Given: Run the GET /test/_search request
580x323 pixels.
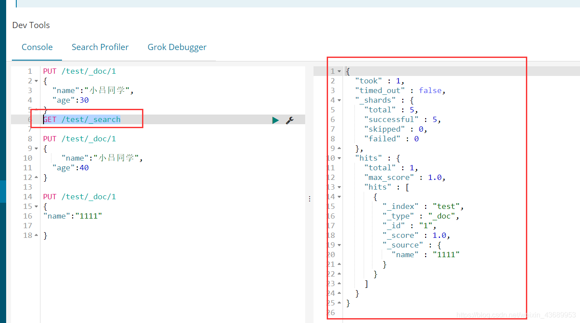Looking at the screenshot, I should [275, 120].
